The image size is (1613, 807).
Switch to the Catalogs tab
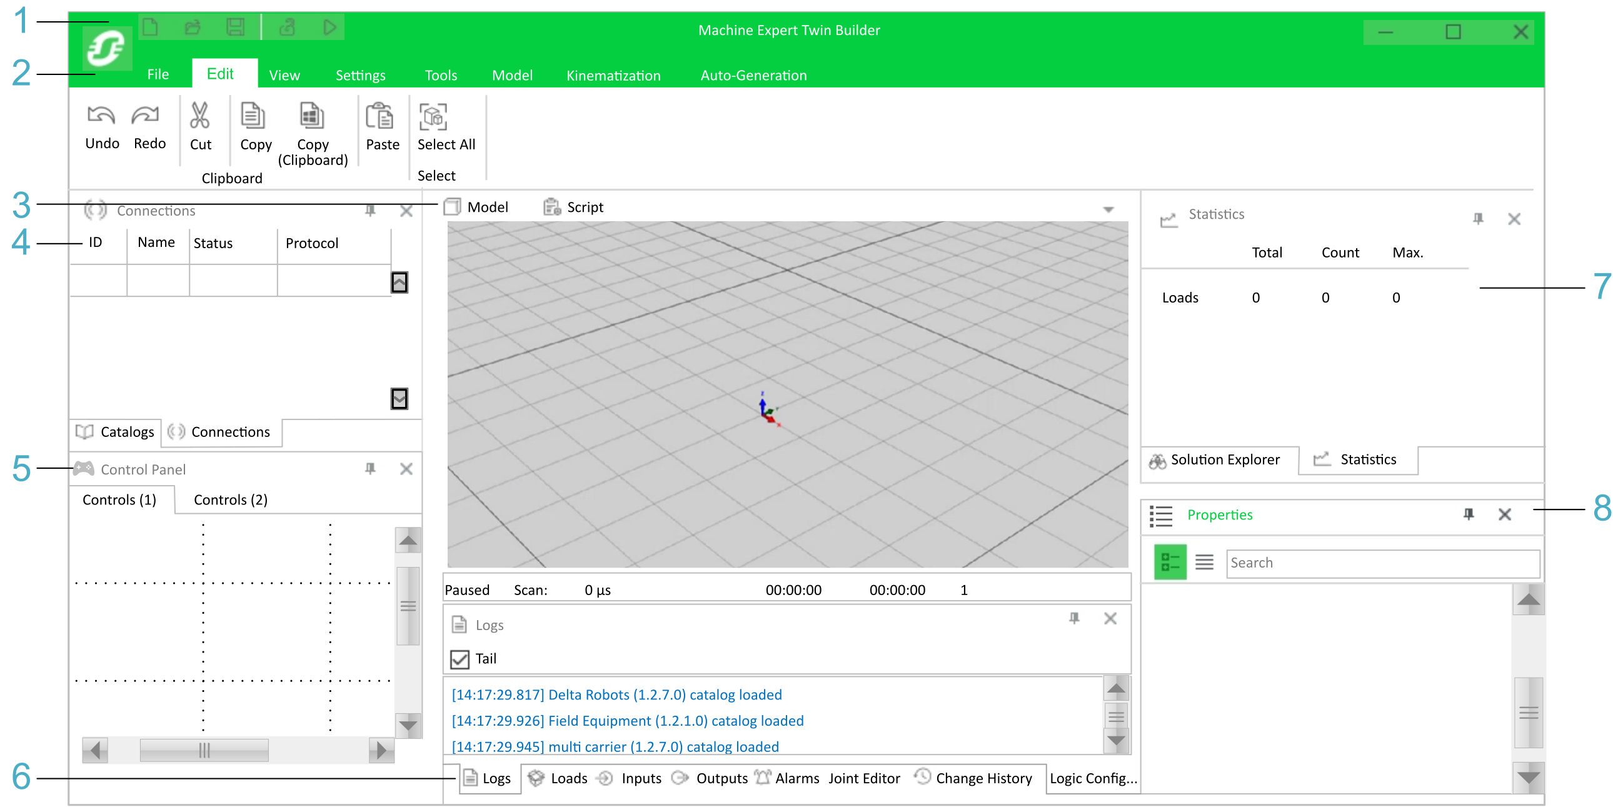coord(115,432)
